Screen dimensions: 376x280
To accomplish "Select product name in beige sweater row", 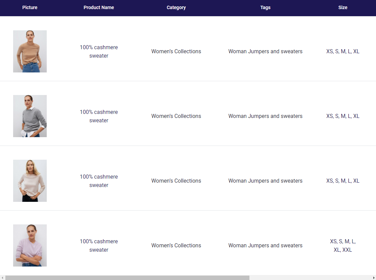I will click(99, 181).
